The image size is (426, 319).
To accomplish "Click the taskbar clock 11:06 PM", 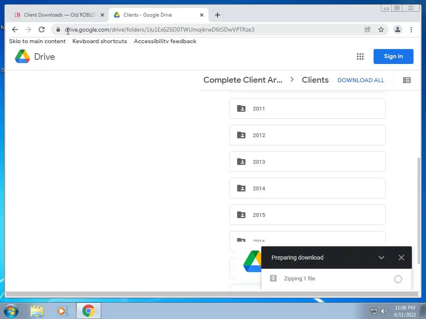I will coord(405,308).
